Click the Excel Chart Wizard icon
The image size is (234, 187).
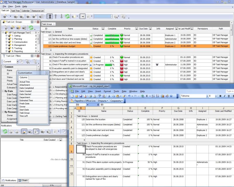coord(163,96)
